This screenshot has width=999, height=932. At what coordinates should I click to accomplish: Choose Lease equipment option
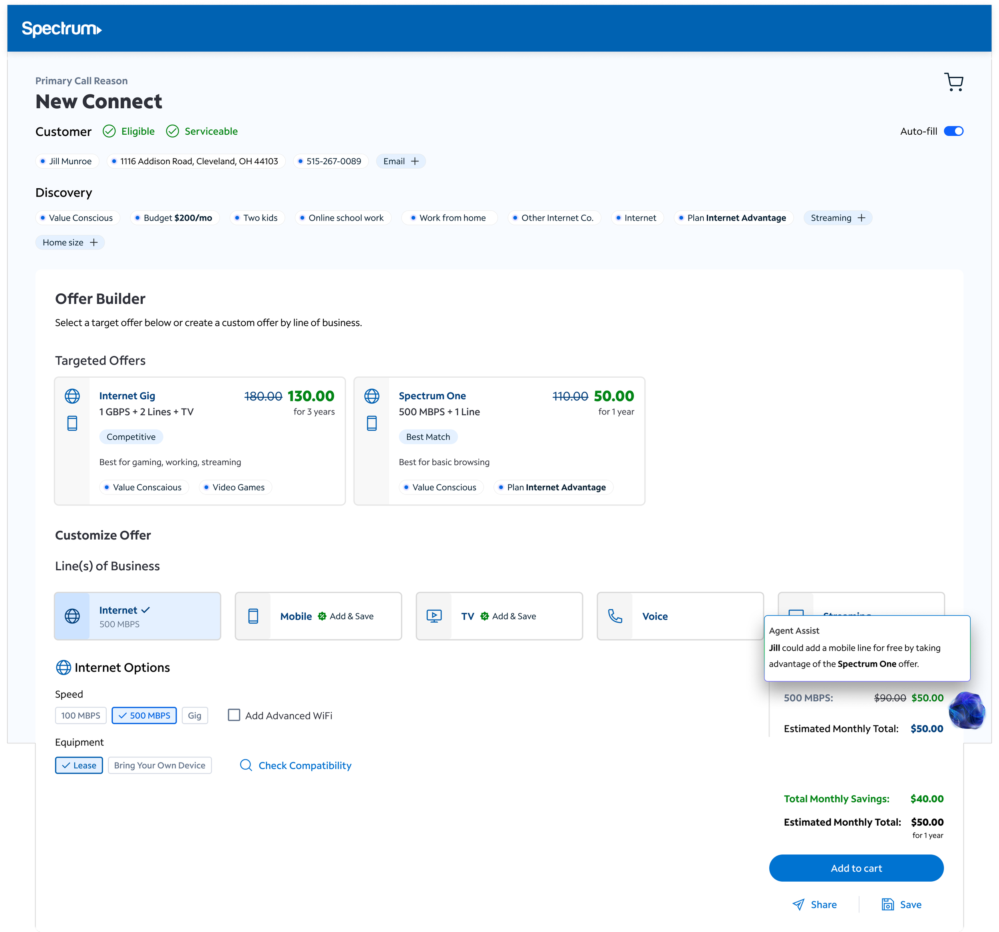pyautogui.click(x=79, y=765)
